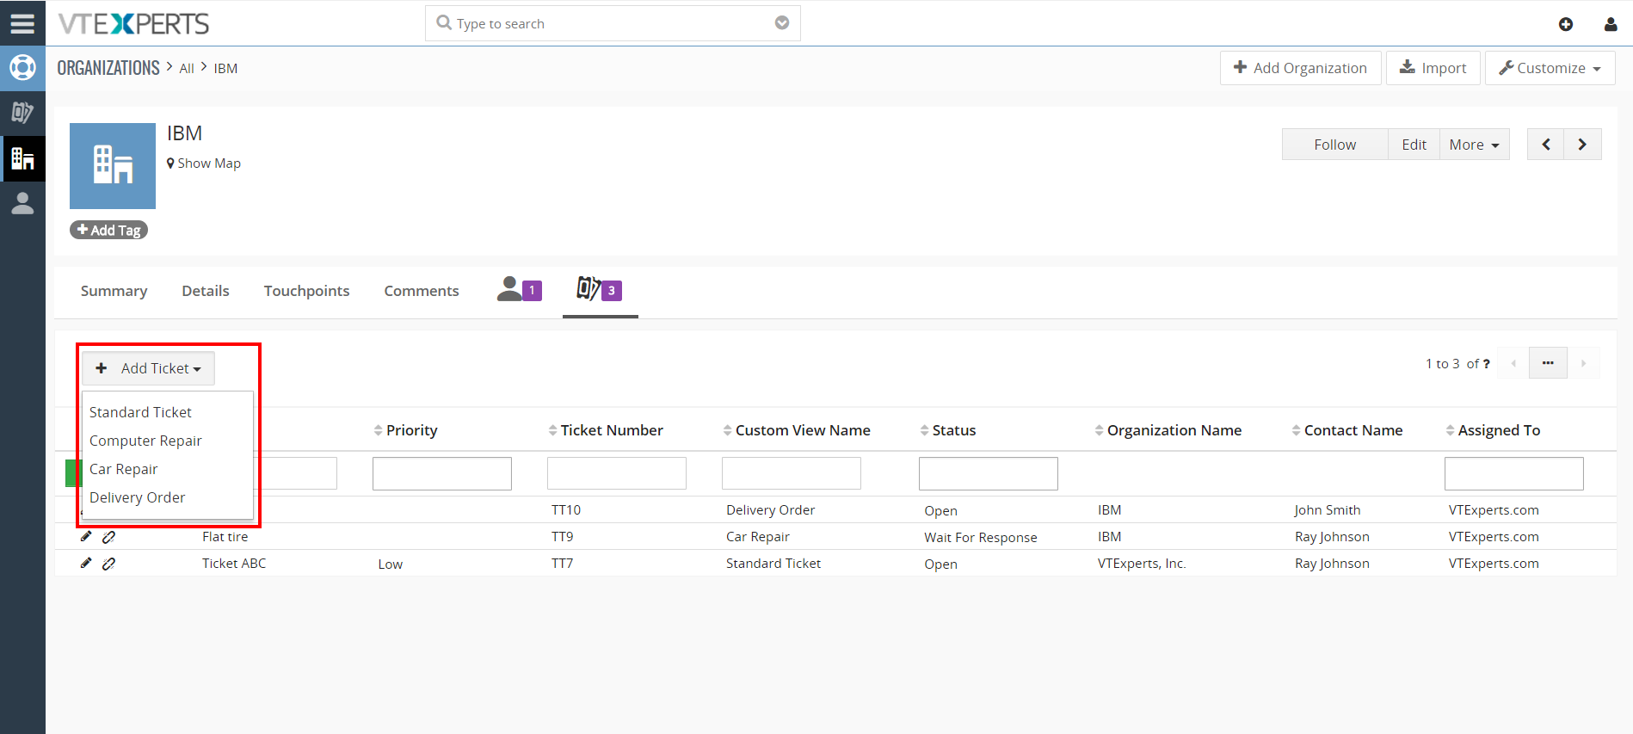Click Wait For Response status cell
Viewport: 1633px width, 734px height.
point(981,537)
